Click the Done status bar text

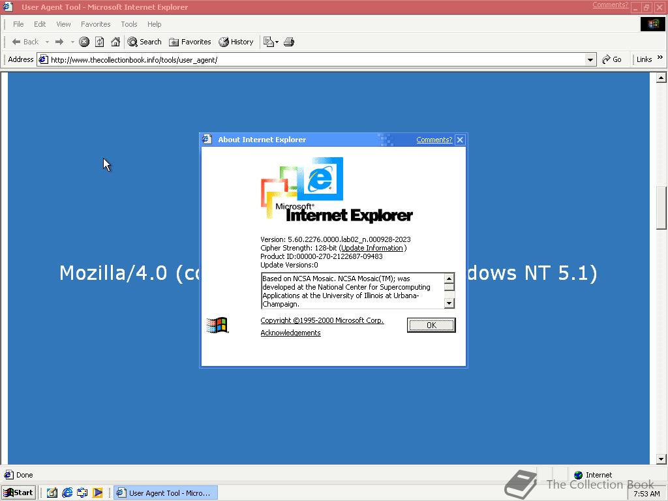pos(24,475)
